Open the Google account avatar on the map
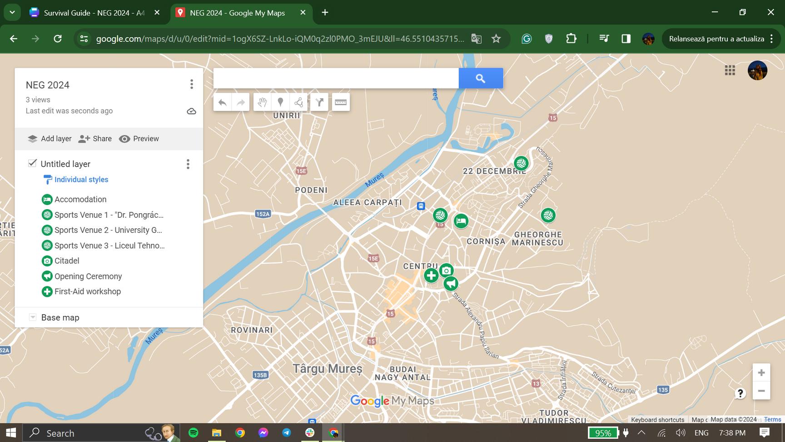Image resolution: width=785 pixels, height=442 pixels. click(757, 70)
